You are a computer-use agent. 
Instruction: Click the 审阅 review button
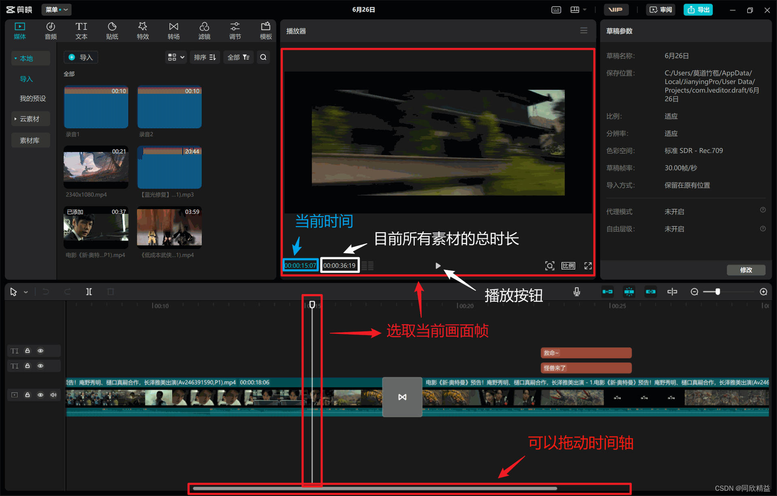tap(661, 10)
